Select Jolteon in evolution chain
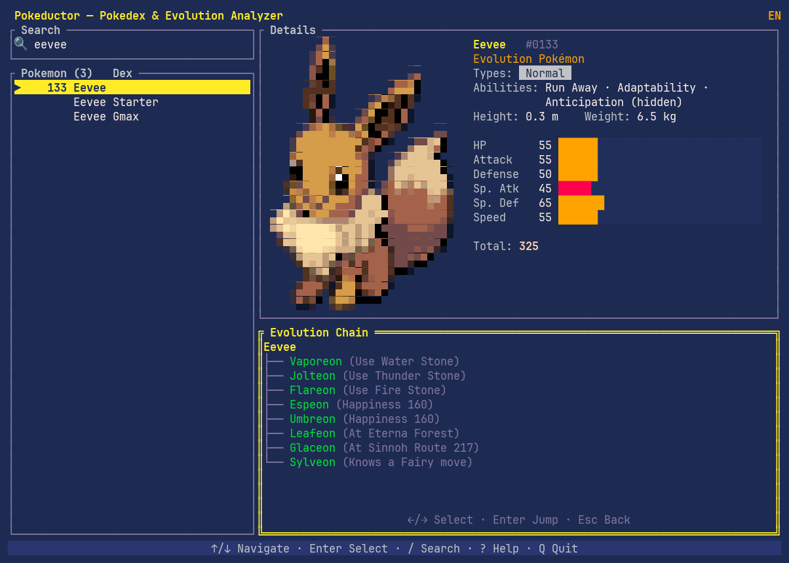This screenshot has width=789, height=563. [x=313, y=376]
